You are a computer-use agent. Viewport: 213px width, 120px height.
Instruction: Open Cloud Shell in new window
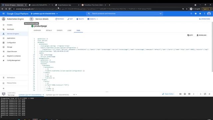pos(205,94)
